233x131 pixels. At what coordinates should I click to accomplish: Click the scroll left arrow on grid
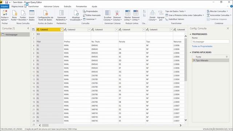[40, 125]
